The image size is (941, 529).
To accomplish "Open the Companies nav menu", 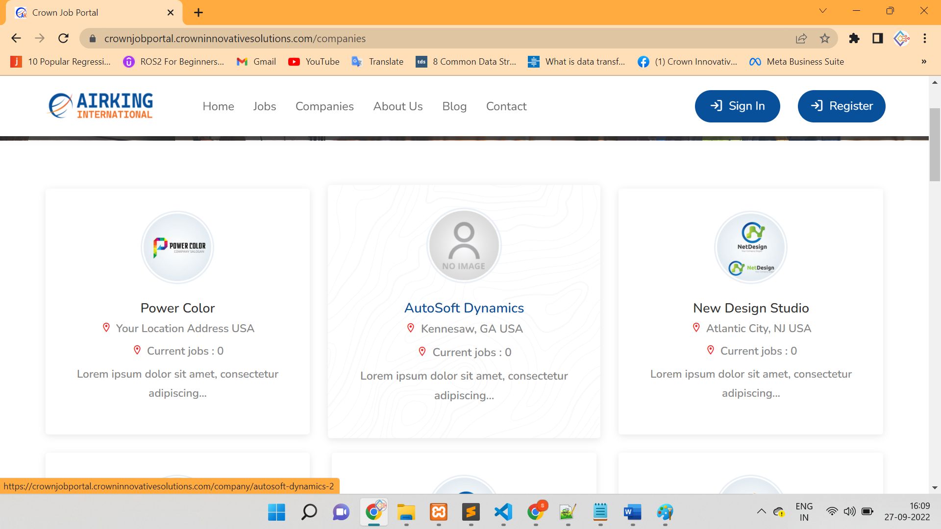I will pyautogui.click(x=324, y=106).
